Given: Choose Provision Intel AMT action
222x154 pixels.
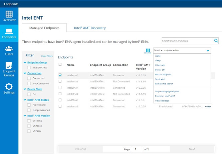Looking at the screenshot, I should click(x=165, y=96).
